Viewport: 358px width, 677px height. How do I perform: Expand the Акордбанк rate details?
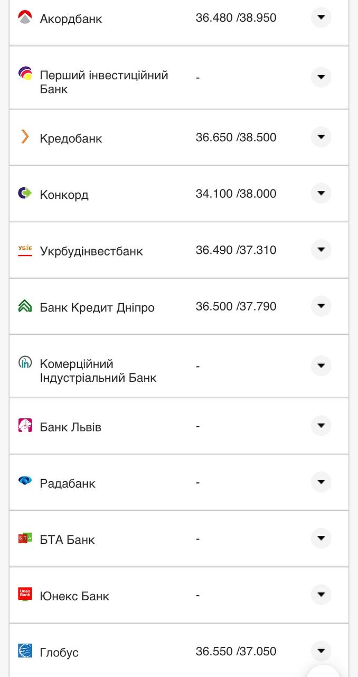click(321, 17)
